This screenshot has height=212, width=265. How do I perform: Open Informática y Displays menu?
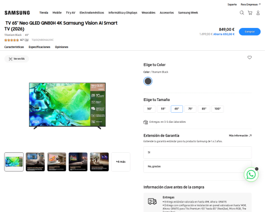pyautogui.click(x=123, y=13)
